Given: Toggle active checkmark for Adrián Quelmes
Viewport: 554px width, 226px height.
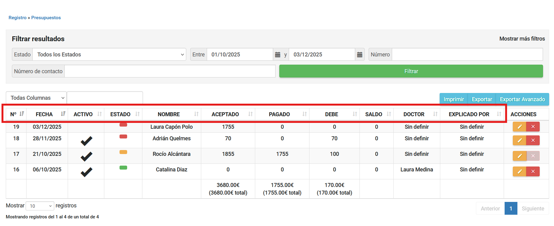Looking at the screenshot, I should click(x=86, y=141).
